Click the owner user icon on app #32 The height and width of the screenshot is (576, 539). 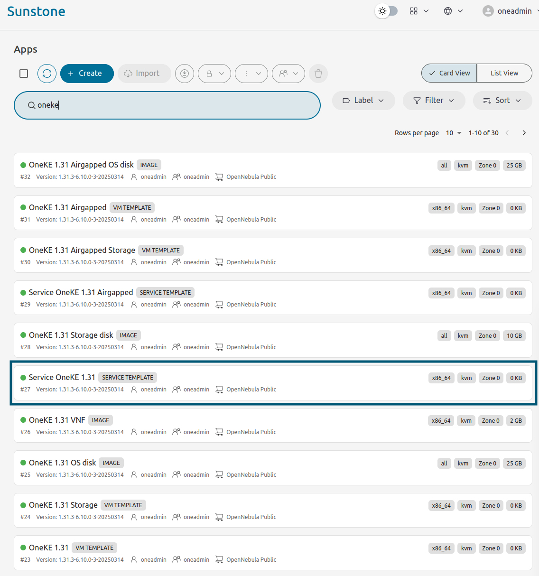tap(134, 177)
